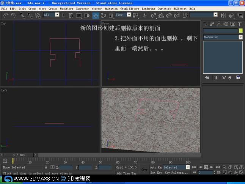Open the Create command panel tab

tap(205, 24)
